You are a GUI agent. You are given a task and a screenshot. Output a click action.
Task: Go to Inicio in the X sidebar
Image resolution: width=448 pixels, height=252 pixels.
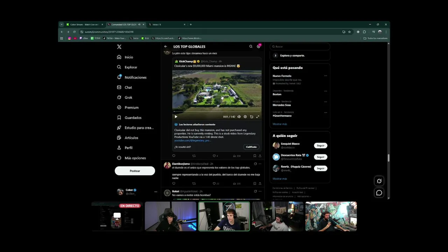point(125,57)
